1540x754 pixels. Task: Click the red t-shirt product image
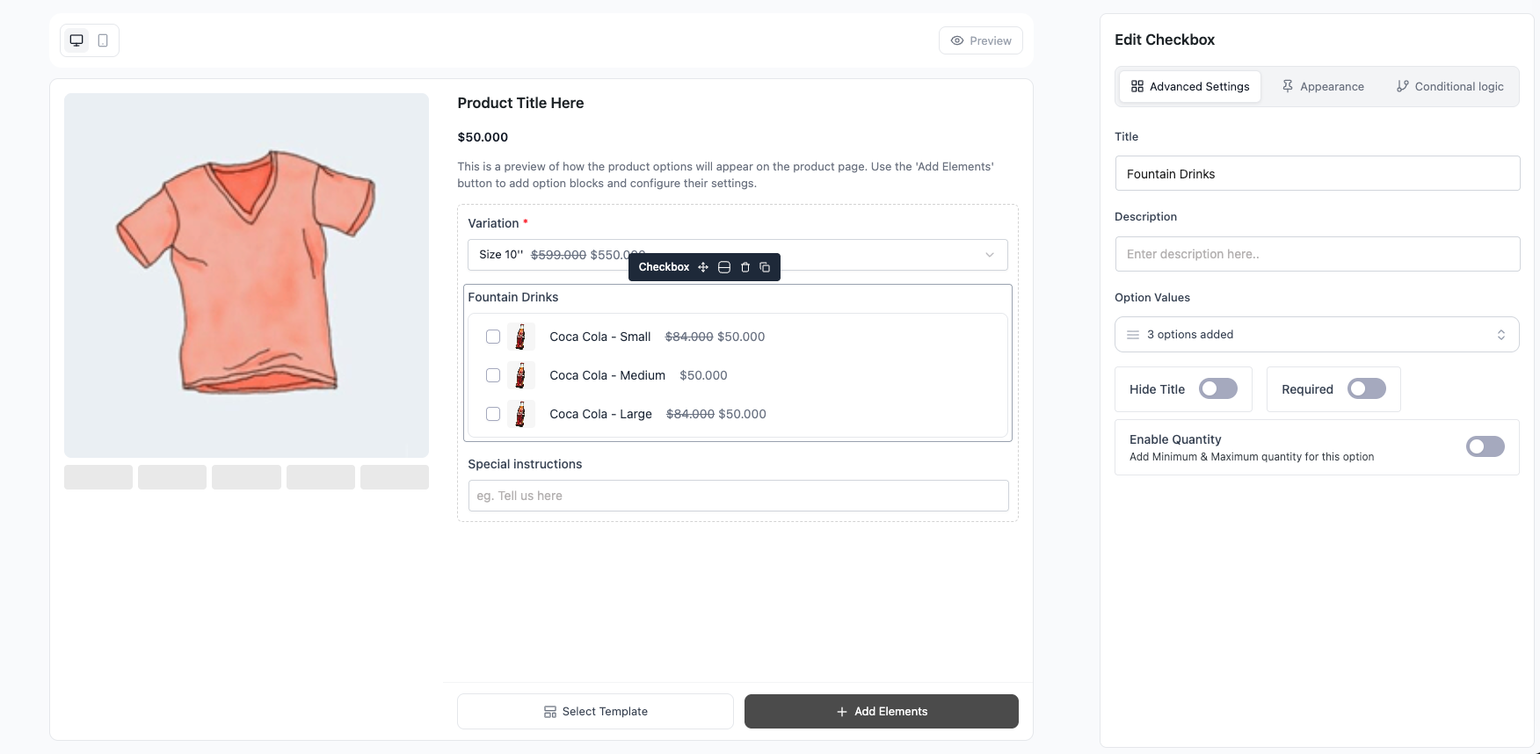pyautogui.click(x=246, y=275)
